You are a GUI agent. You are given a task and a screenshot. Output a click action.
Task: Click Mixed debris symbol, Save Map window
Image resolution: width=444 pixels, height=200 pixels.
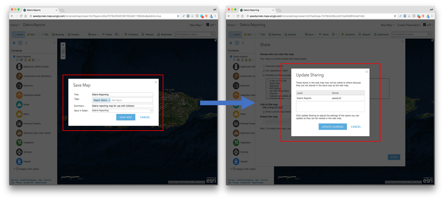[19, 104]
